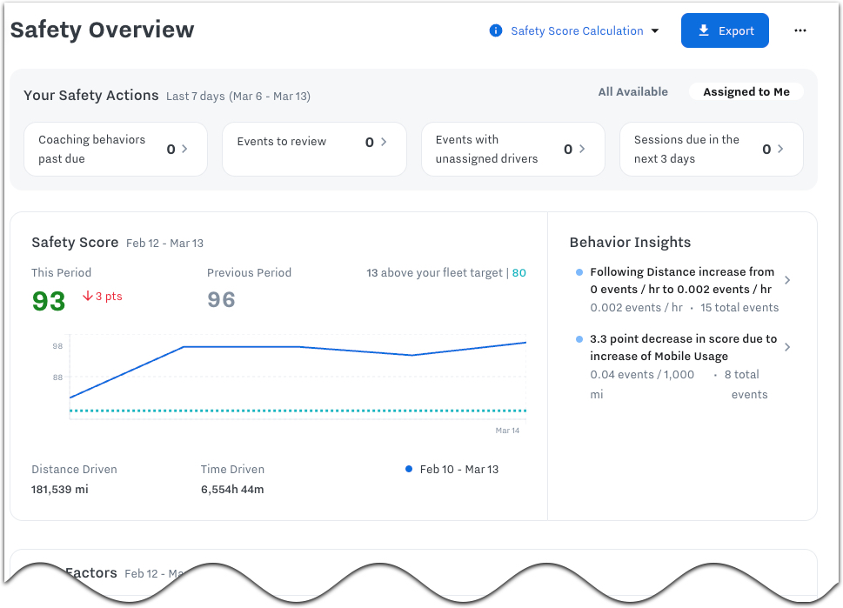Expand the Mobile Usage score decrease insight
The image size is (843, 608).
coord(786,346)
